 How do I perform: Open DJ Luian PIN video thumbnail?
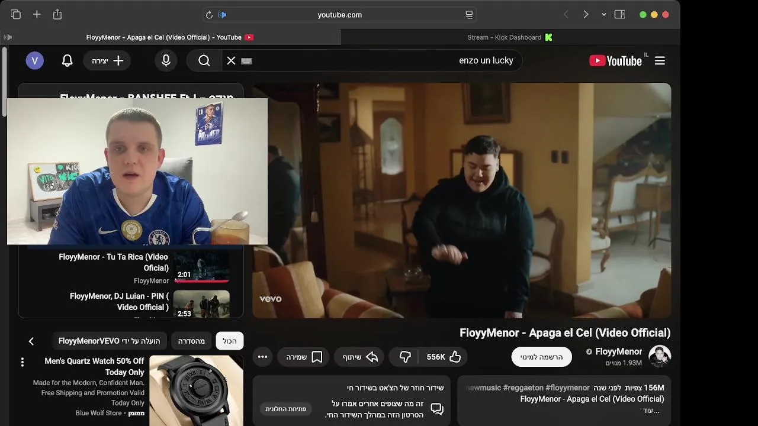(x=201, y=304)
